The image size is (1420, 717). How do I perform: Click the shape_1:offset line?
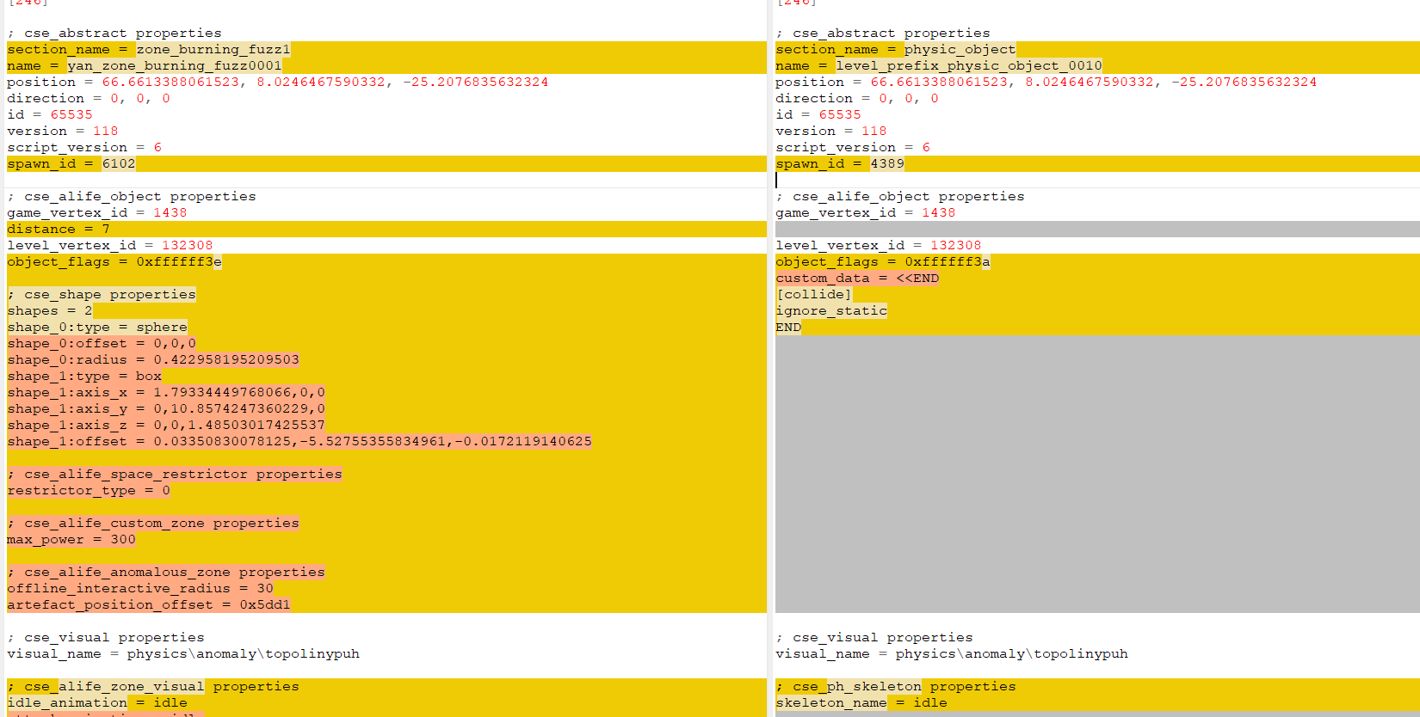click(299, 441)
